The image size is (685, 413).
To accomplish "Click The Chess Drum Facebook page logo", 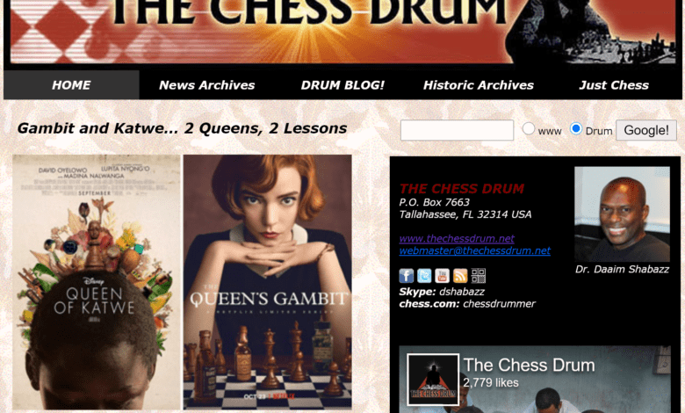I will [x=433, y=380].
